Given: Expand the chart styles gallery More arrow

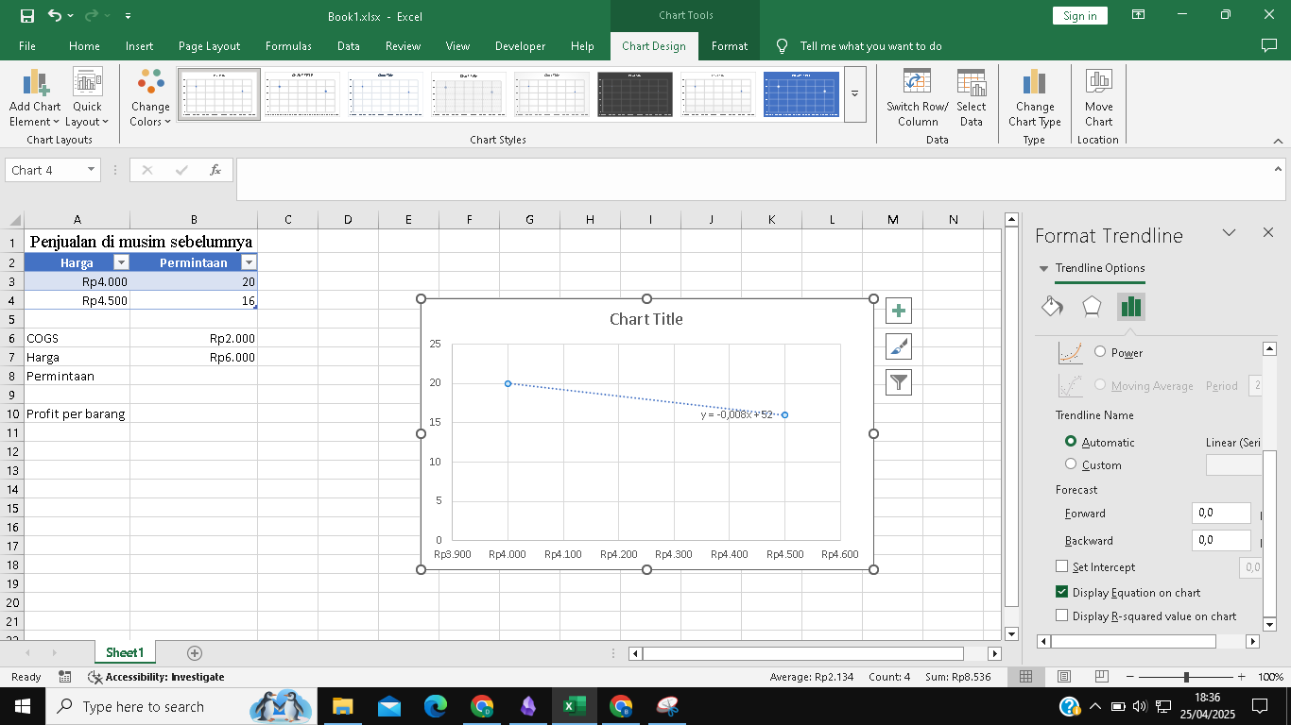Looking at the screenshot, I should point(854,94).
